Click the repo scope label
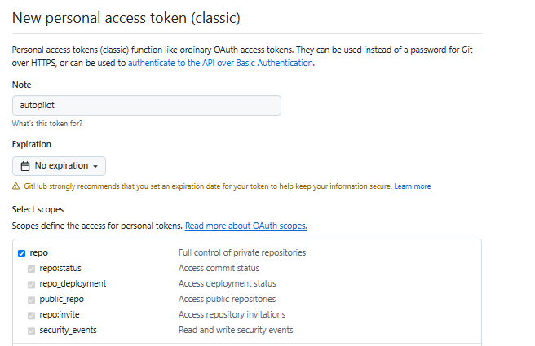The height and width of the screenshot is (346, 535). [39, 253]
